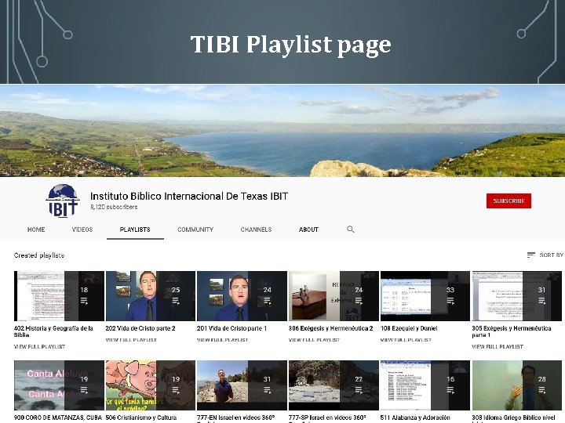
Task: Select the Playlists tab
Action: 135,230
